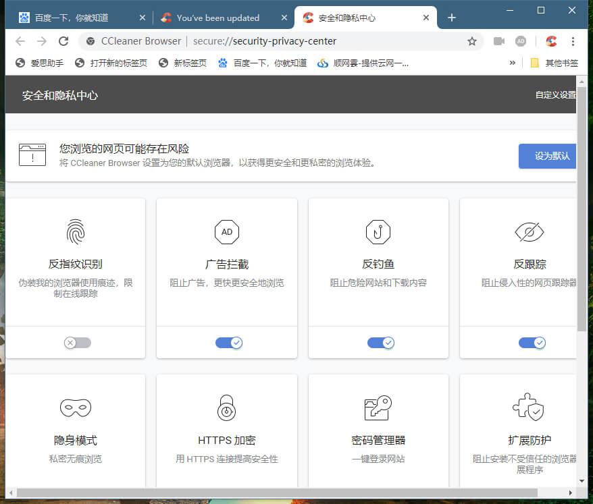The image size is (593, 504).
Task: Click the 反跟踪 crossed-eye icon
Action: [x=530, y=232]
